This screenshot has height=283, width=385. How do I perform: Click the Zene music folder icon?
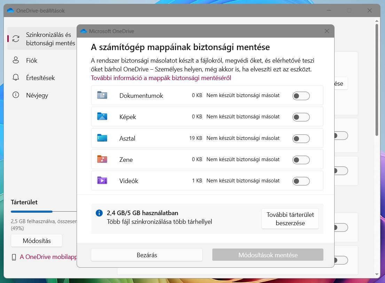pyautogui.click(x=102, y=159)
